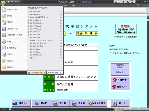The width and height of the screenshot is (149, 111).
Task: Open Excel Help question mark icon
Action: (x=138, y=5)
